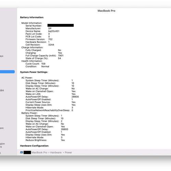Click the Serial Number label

point(34,26)
